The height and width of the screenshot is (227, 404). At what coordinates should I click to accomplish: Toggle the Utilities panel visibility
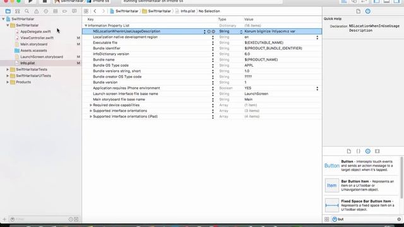click(396, 1)
